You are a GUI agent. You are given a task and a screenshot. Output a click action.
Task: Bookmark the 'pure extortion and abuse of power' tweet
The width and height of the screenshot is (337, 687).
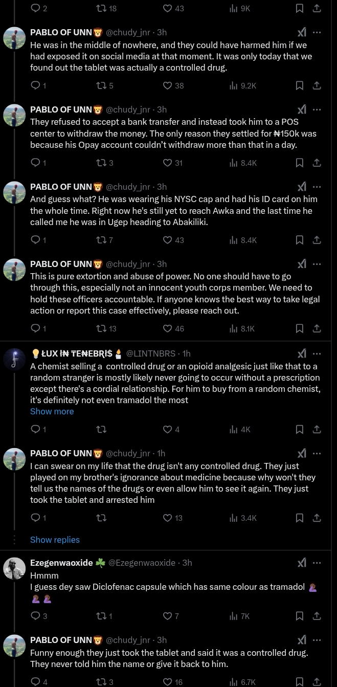click(300, 328)
